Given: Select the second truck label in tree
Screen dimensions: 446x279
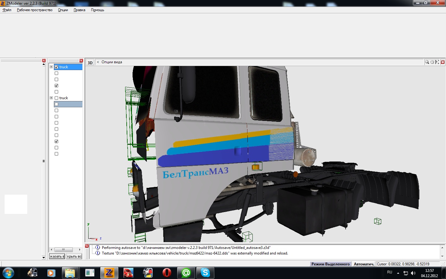Looking at the screenshot, I should coord(63,98).
